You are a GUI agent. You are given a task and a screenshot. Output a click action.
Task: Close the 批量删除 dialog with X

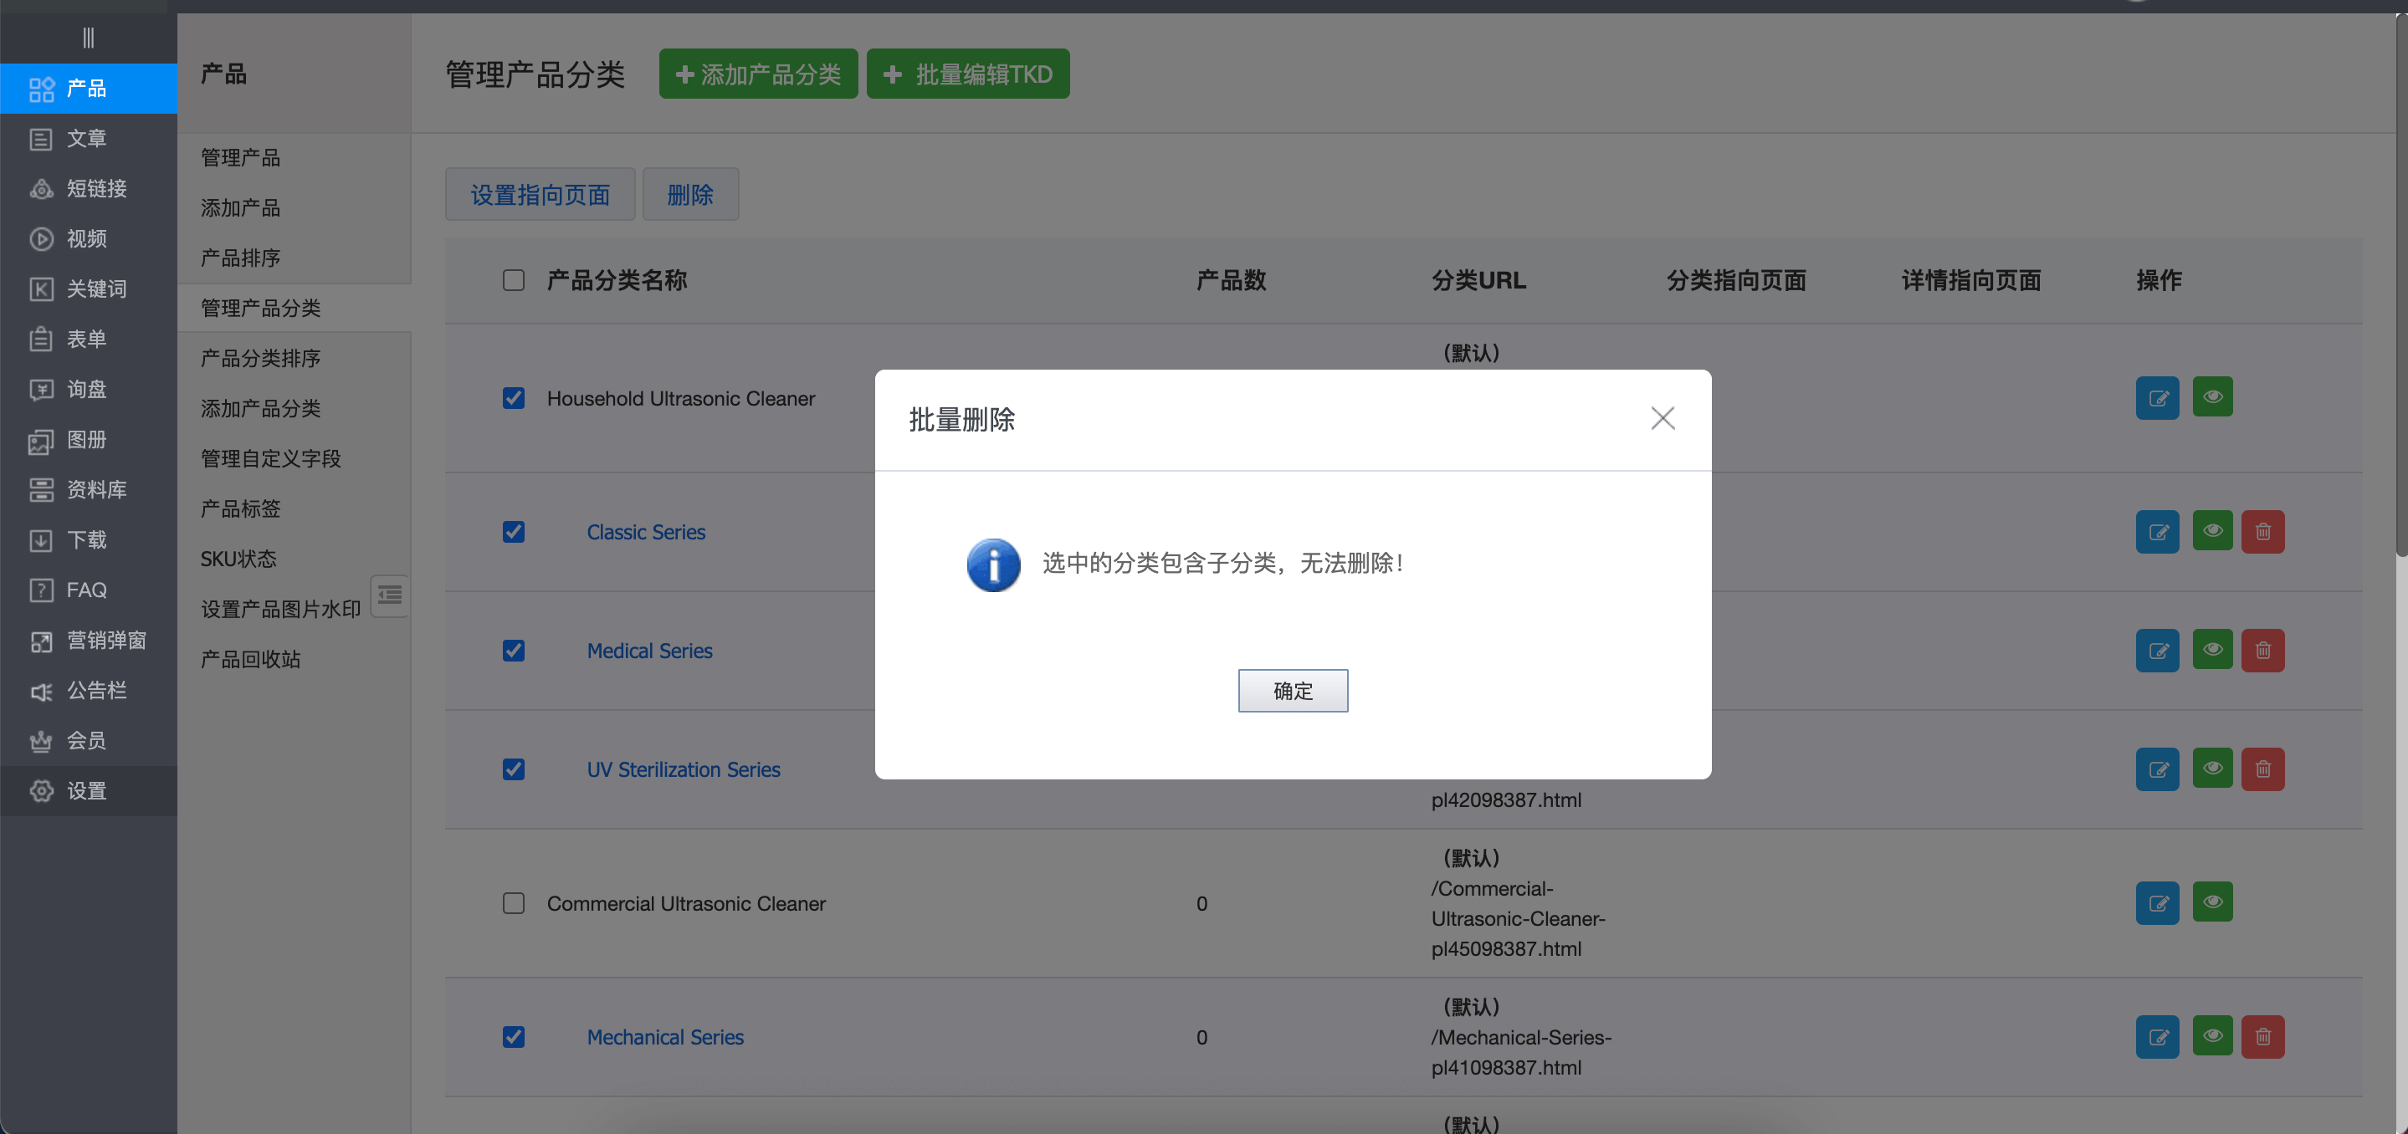pyautogui.click(x=1662, y=417)
